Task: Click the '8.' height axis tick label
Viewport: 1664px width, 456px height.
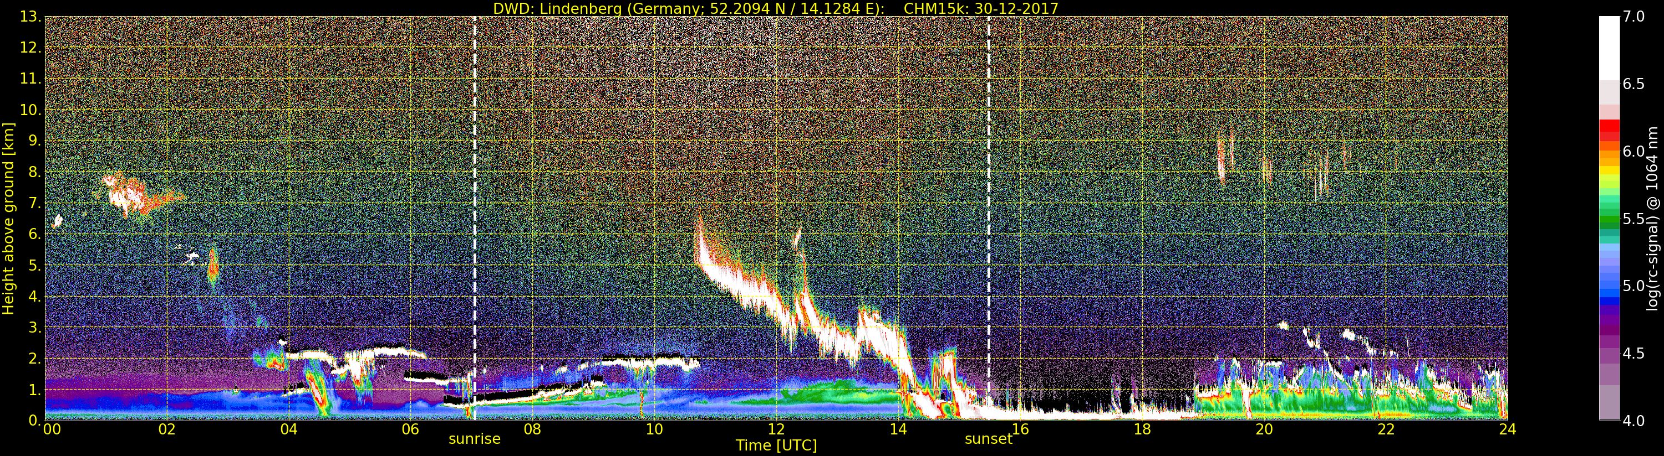Action: [35, 172]
